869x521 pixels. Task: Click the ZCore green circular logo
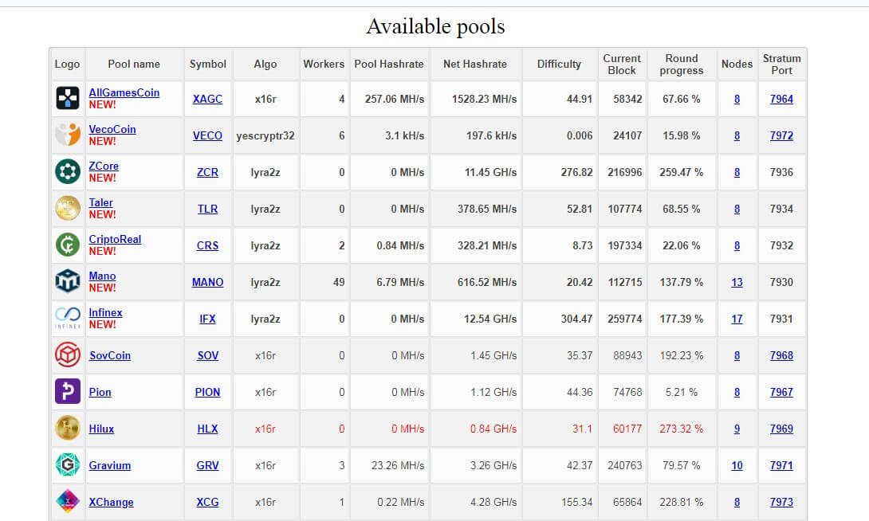tap(68, 171)
